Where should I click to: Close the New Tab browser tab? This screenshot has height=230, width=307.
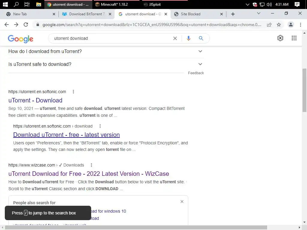click(54, 14)
